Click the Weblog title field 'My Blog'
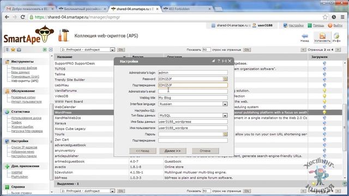This screenshot has height=196, width=349. click(192, 97)
